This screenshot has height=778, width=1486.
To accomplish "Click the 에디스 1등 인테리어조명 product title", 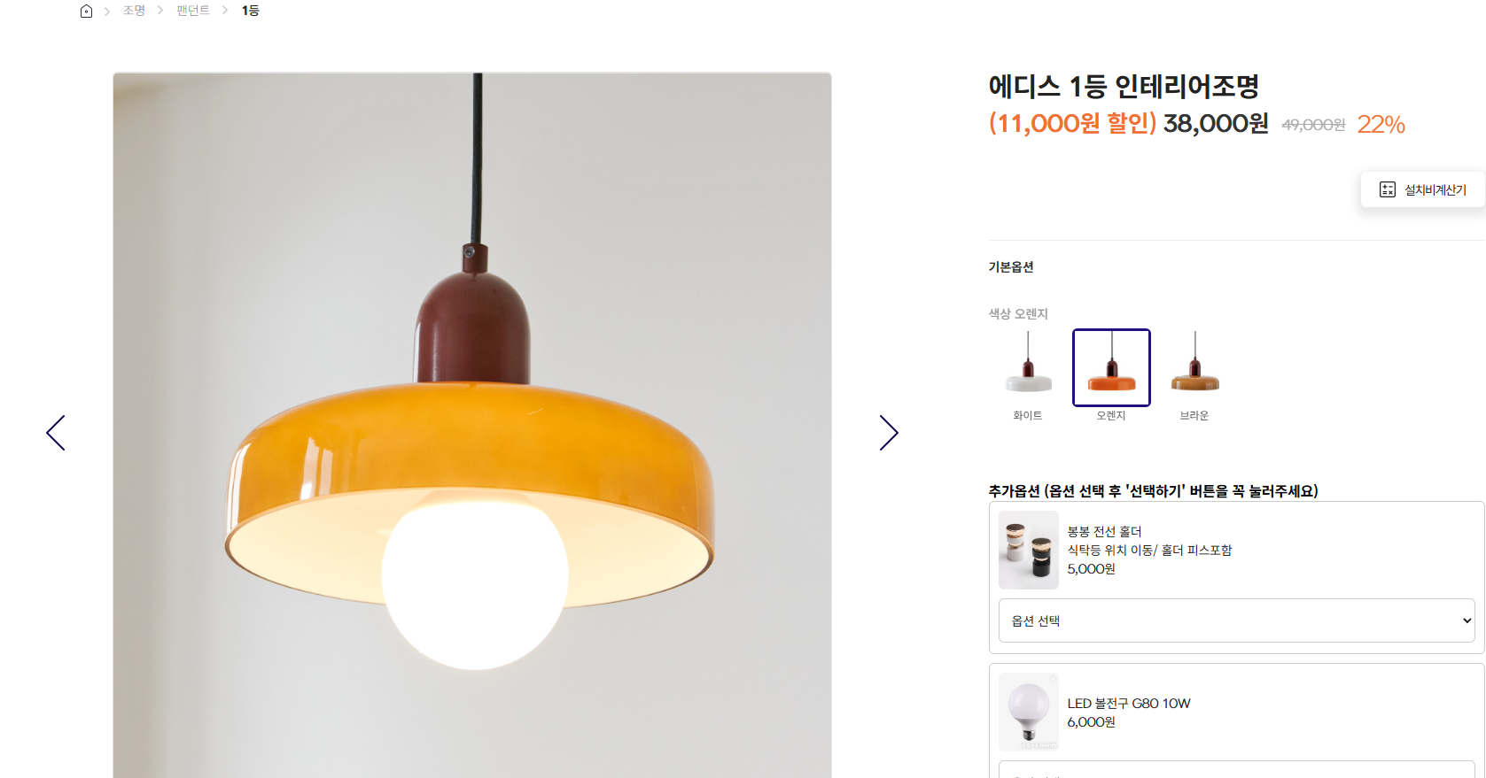I will point(1124,86).
